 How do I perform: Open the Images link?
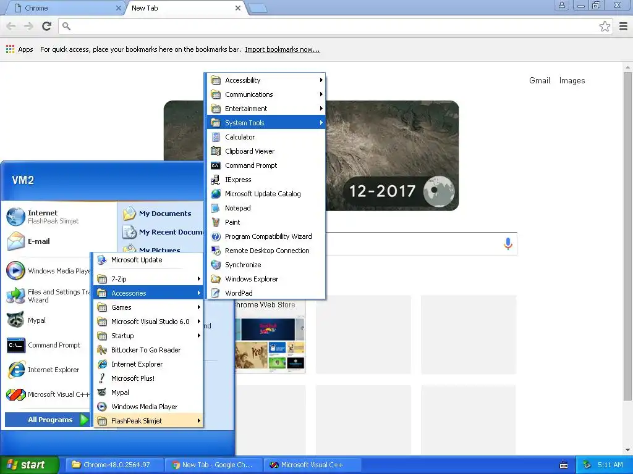[x=572, y=81]
